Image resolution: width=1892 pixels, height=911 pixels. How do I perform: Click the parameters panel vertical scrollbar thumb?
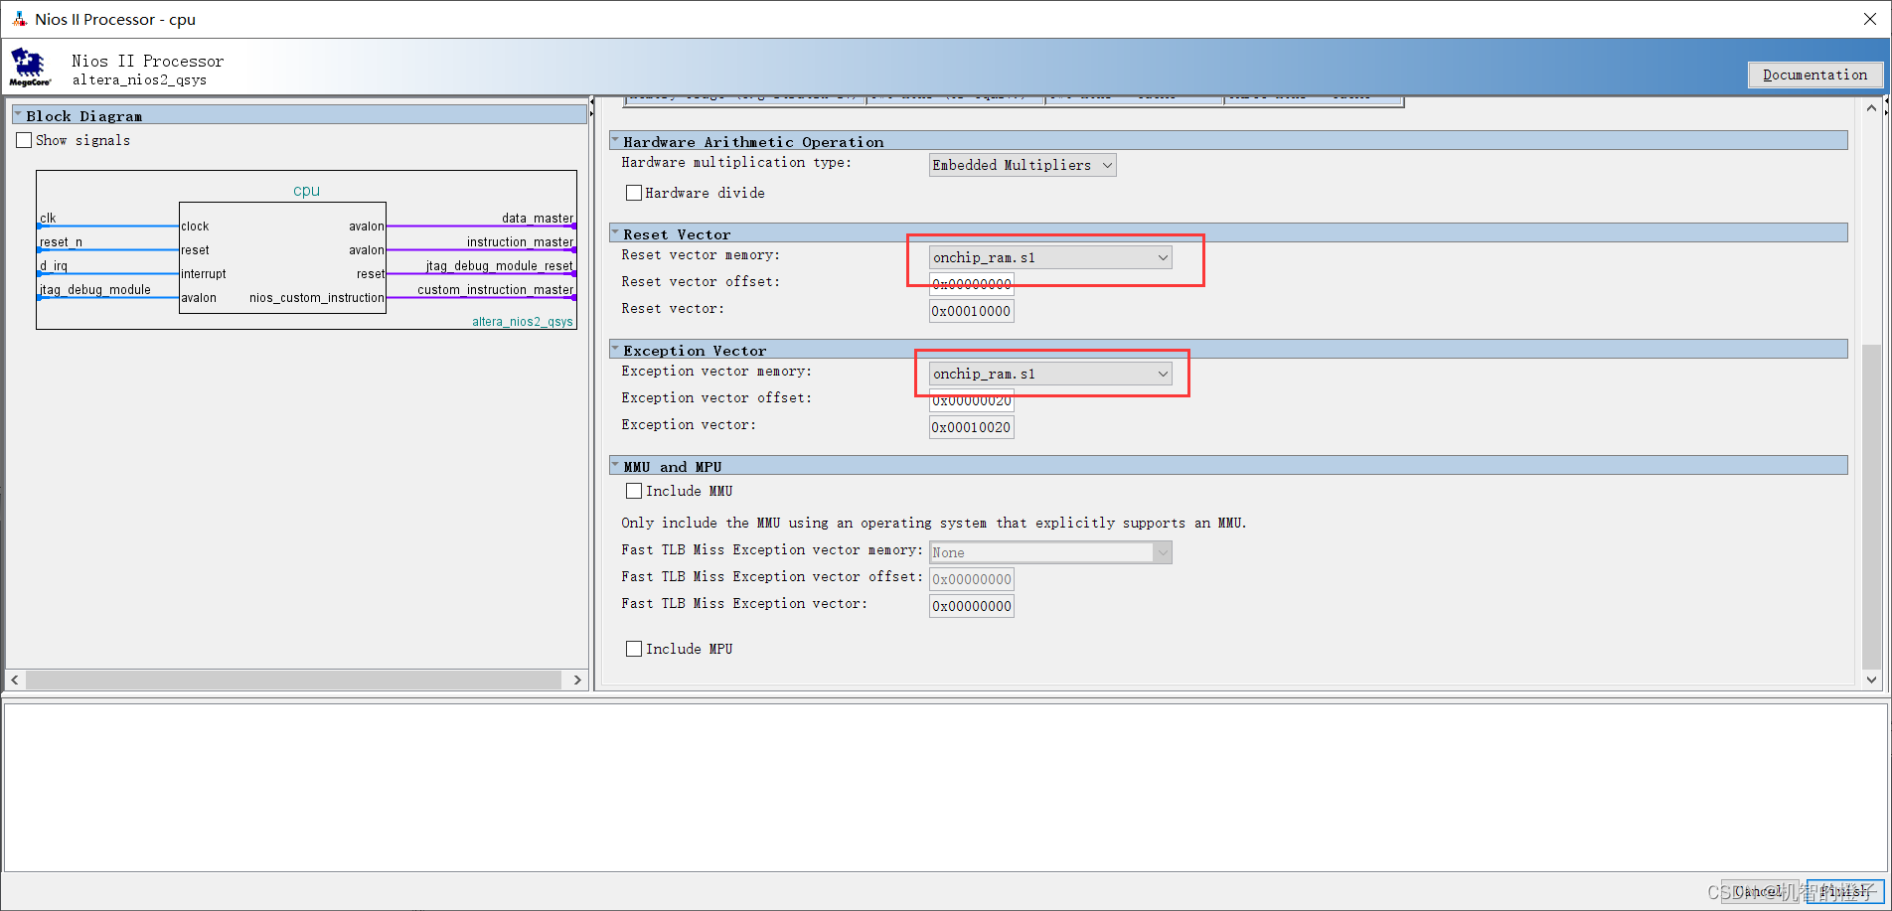tap(1871, 507)
